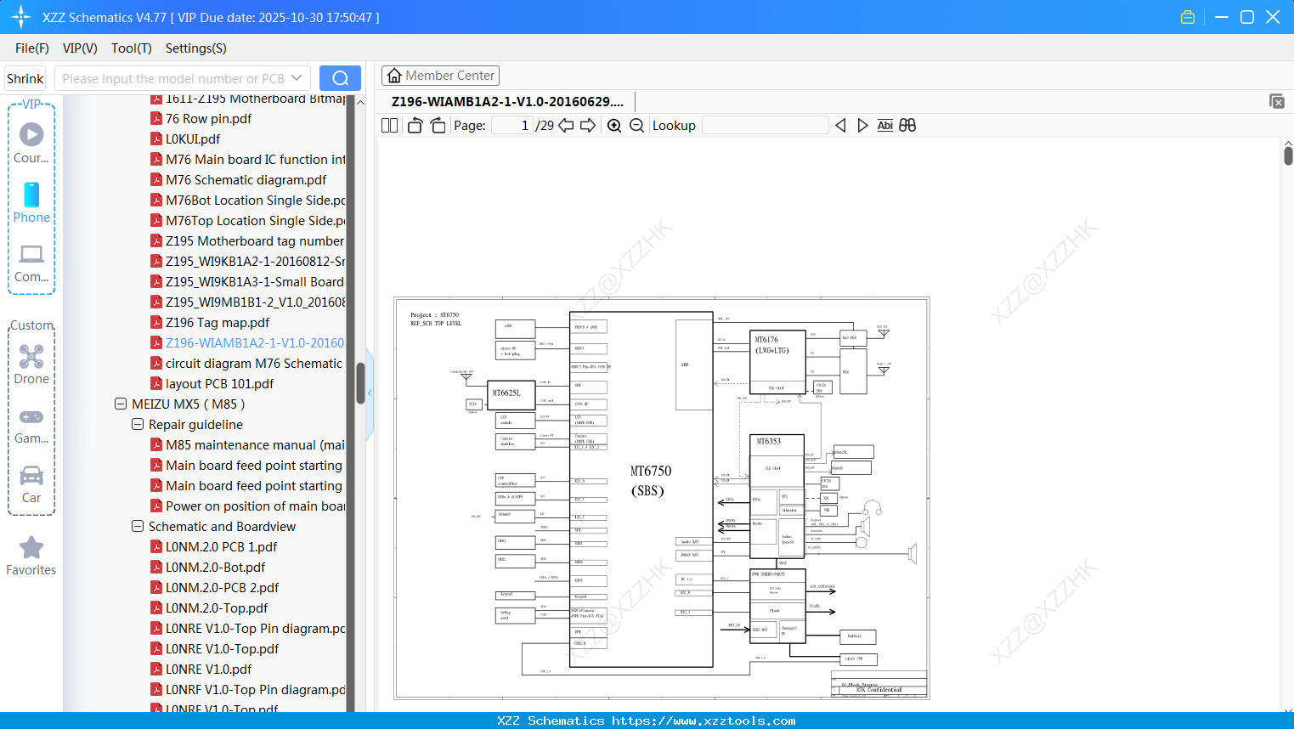Collapse the Repair guideline folder
The height and width of the screenshot is (729, 1294).
pos(138,425)
